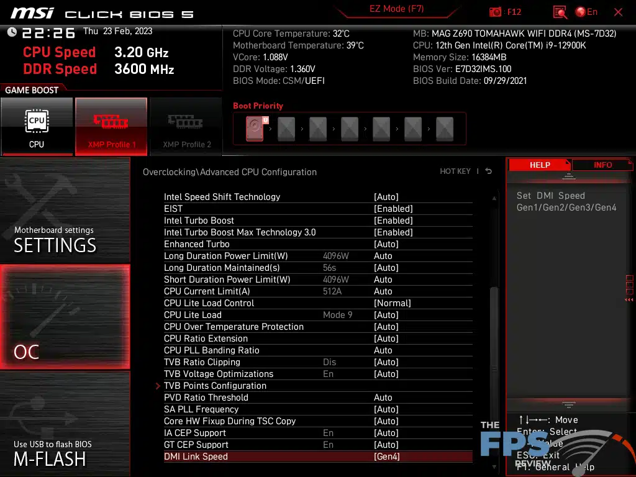Enable XMP Profile 1
The image size is (636, 477).
111,127
